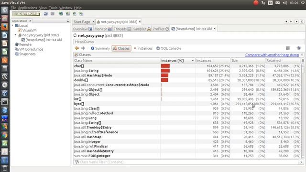Viewport: 306px width, 172px height.
Task: Open the Tools menu
Action: point(53,8)
